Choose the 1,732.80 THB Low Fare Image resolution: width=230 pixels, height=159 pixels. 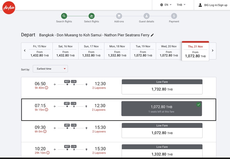(x=162, y=87)
